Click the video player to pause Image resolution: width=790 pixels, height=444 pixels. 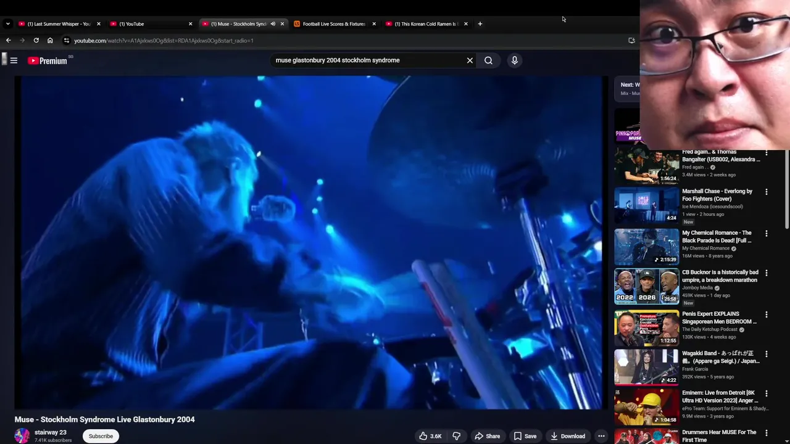click(x=311, y=242)
